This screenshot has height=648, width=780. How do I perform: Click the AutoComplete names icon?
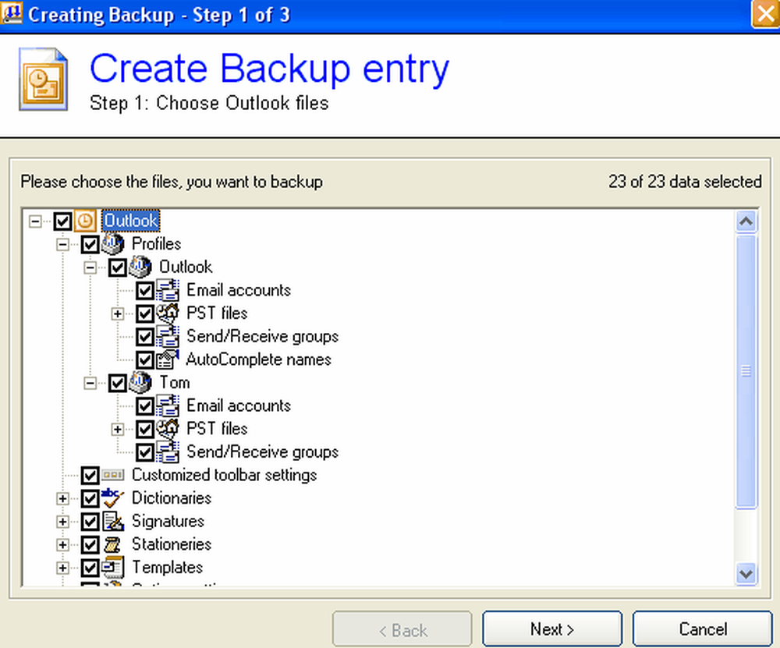pyautogui.click(x=168, y=359)
